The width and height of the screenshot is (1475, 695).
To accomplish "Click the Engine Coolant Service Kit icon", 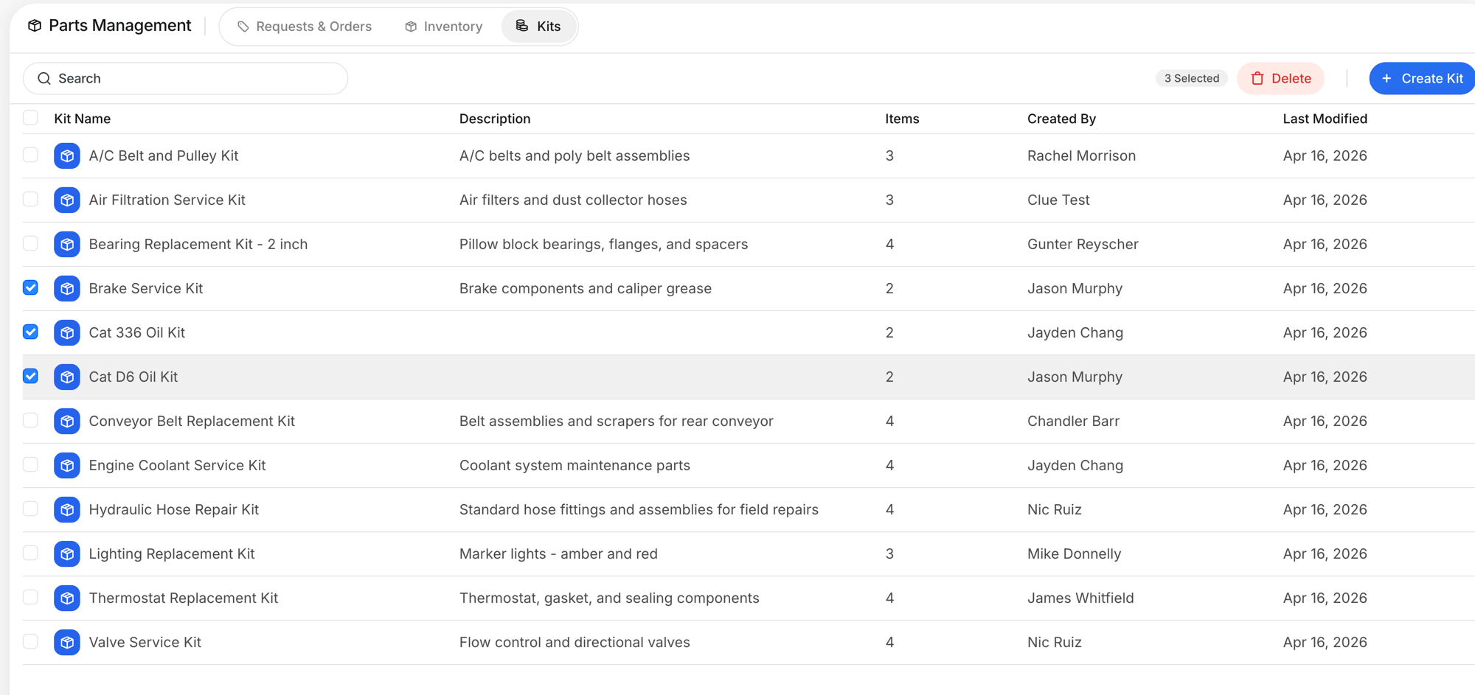I will [67, 465].
